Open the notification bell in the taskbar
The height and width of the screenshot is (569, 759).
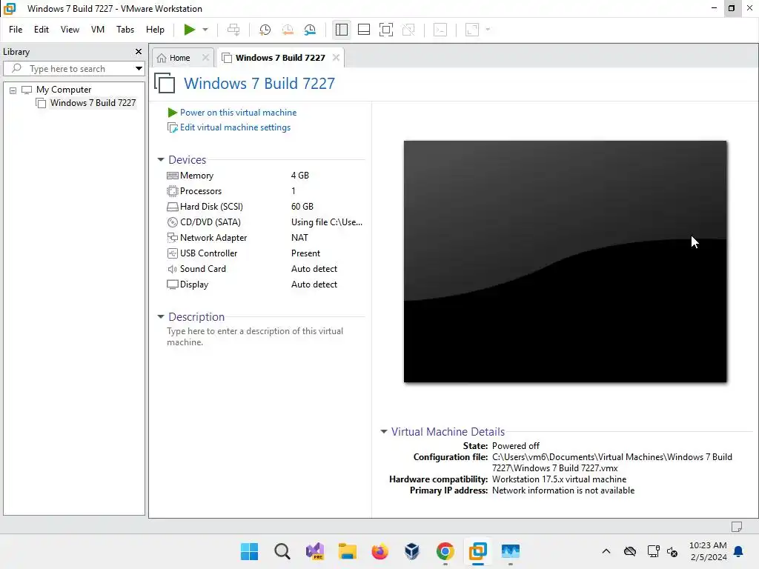click(x=739, y=551)
